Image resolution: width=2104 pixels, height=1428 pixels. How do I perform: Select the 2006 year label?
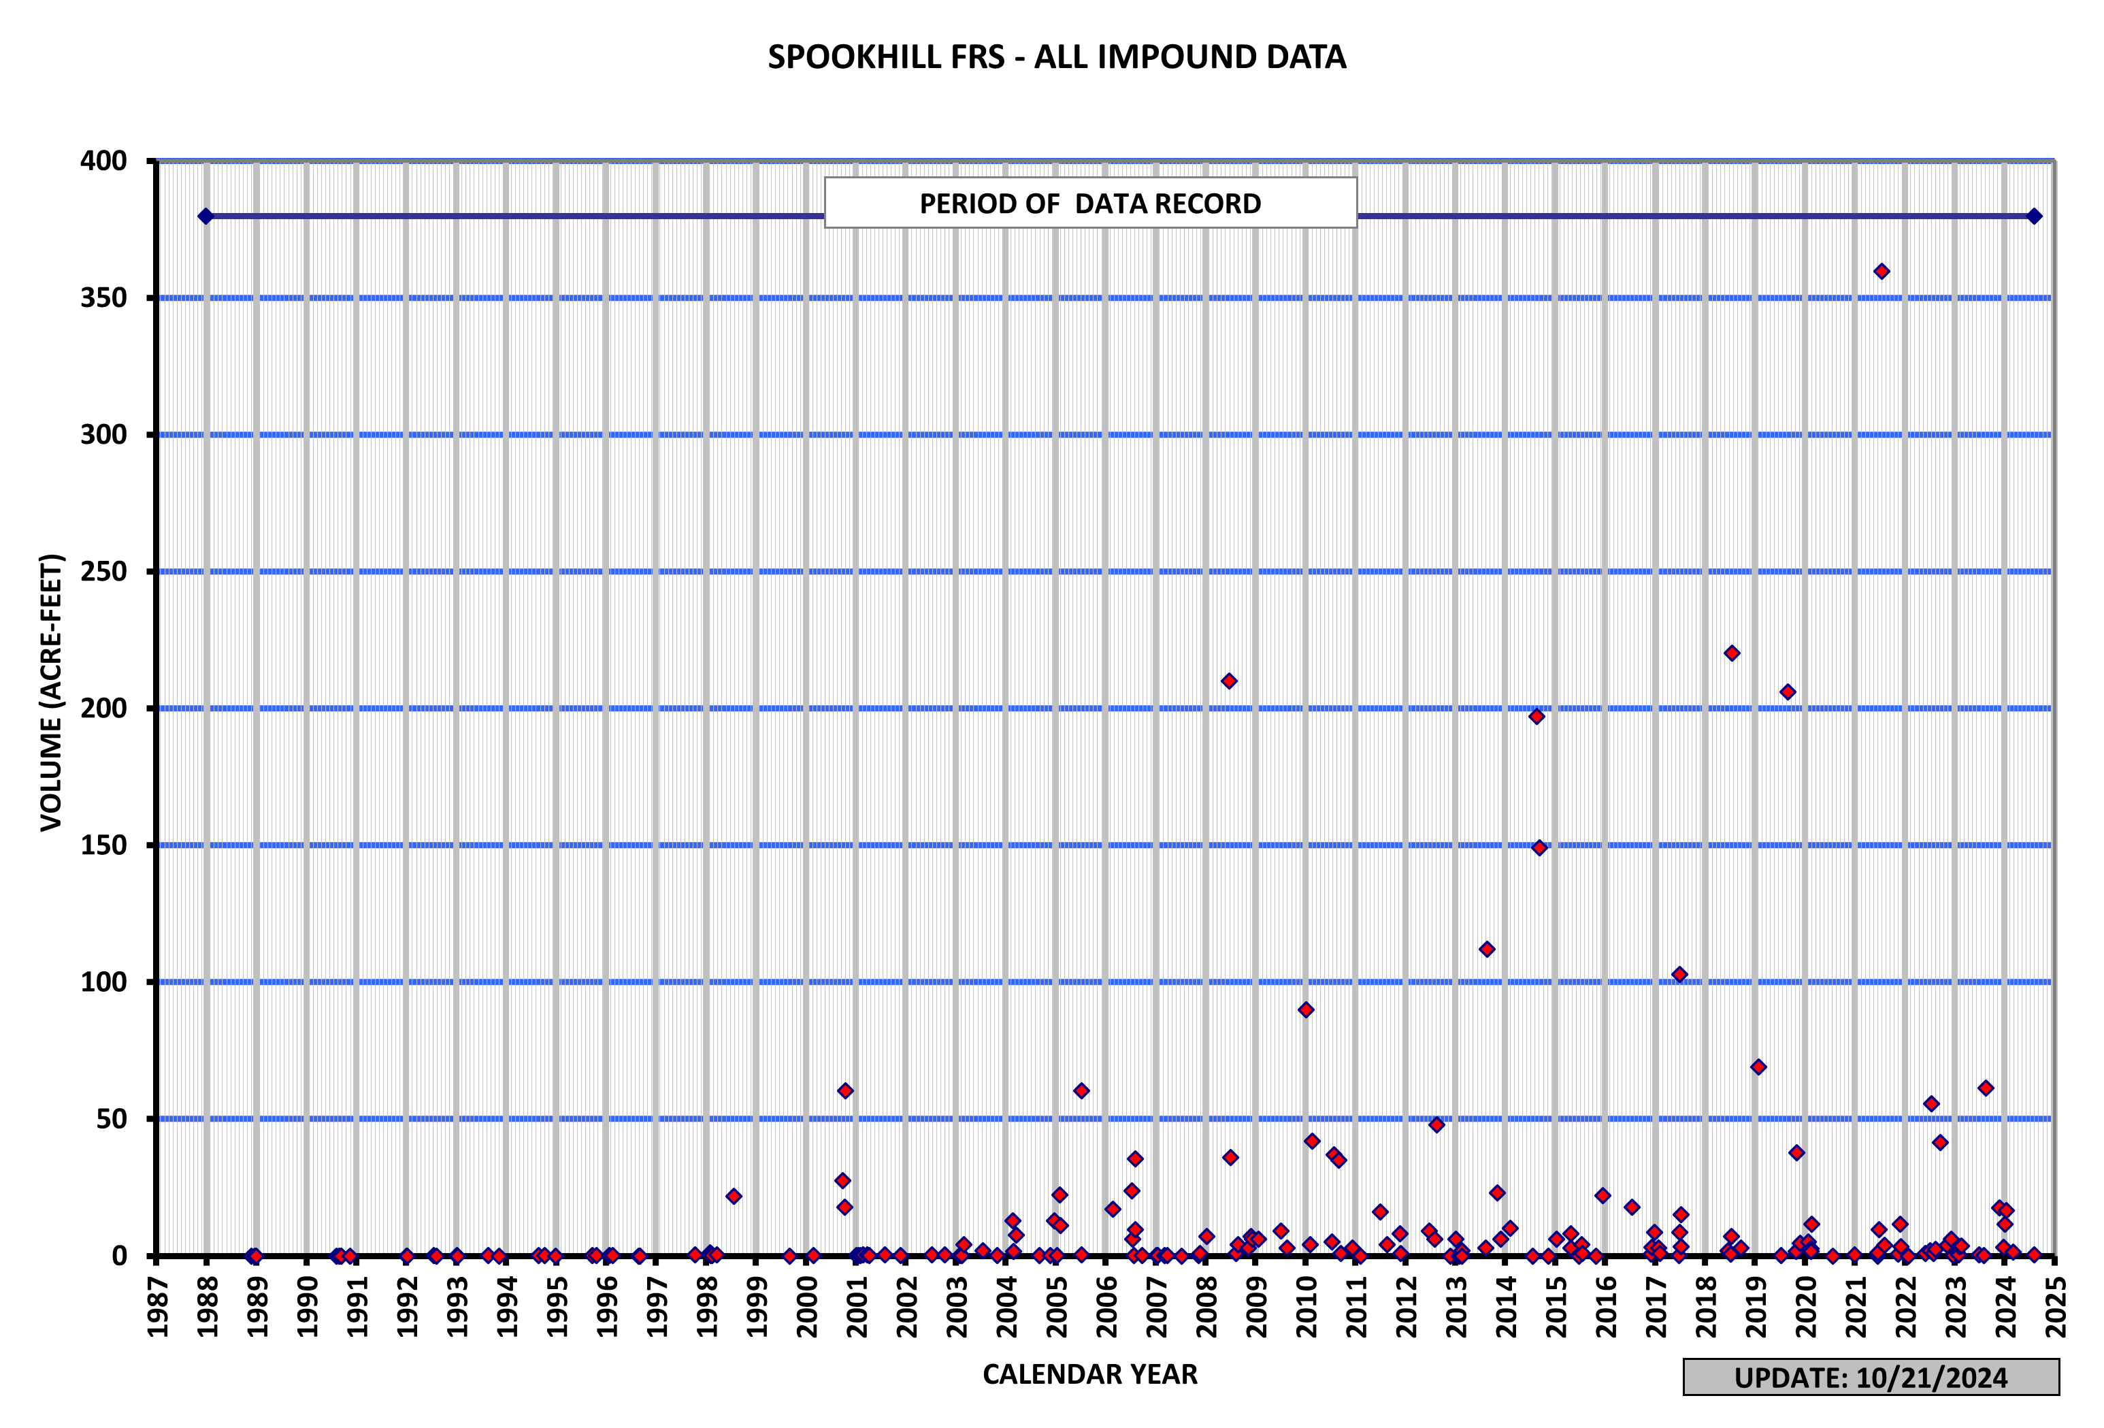coord(1107,1307)
